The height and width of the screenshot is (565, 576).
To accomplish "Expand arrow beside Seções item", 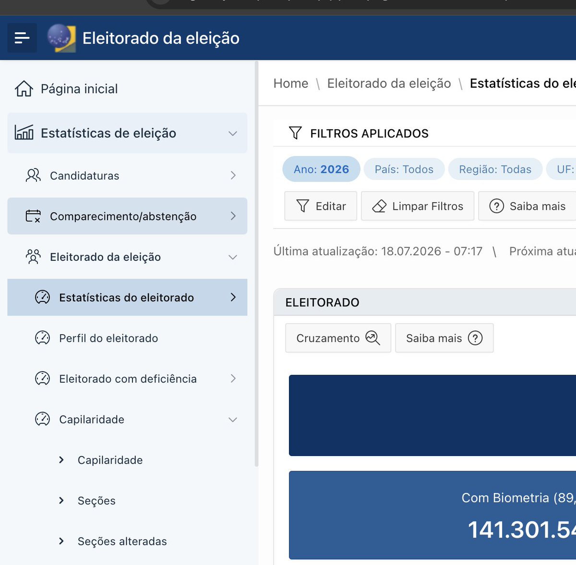I will click(x=61, y=500).
